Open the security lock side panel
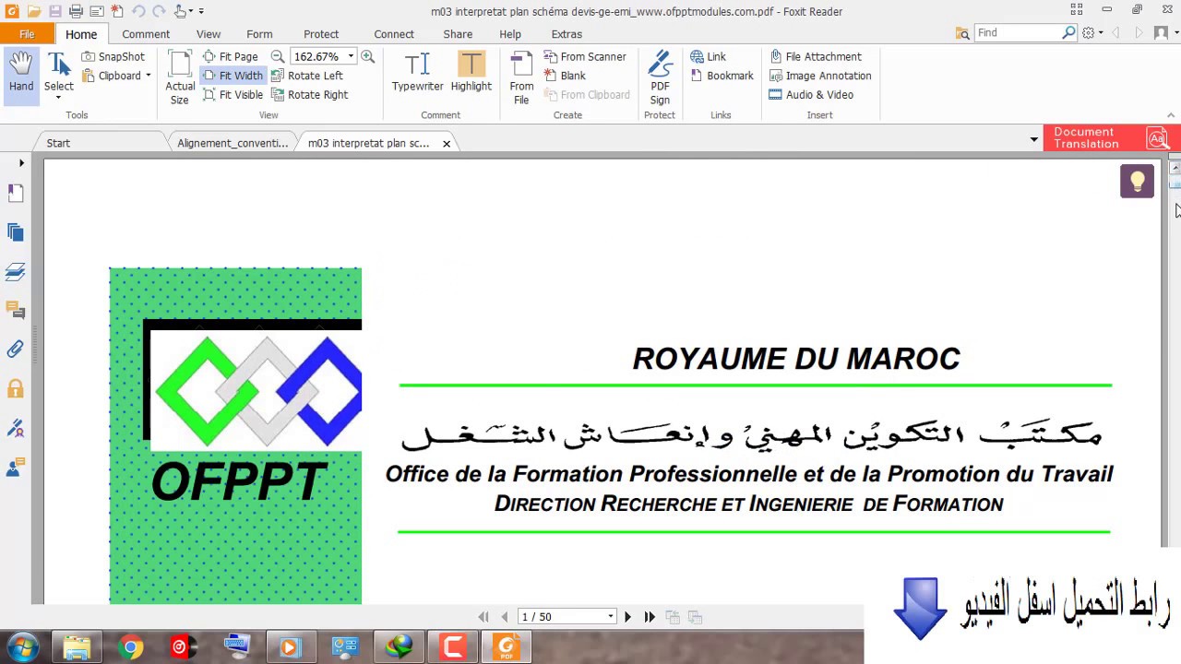This screenshot has width=1181, height=664. [x=15, y=388]
